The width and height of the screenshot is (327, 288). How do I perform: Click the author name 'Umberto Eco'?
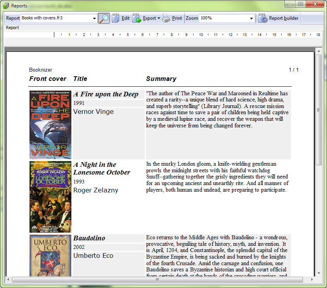point(93,255)
